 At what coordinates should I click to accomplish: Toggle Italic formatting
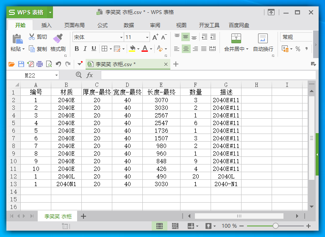85,49
